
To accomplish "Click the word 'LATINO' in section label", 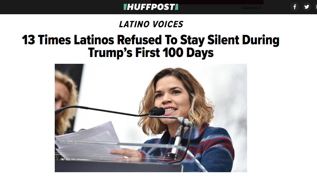I will coord(134,24).
